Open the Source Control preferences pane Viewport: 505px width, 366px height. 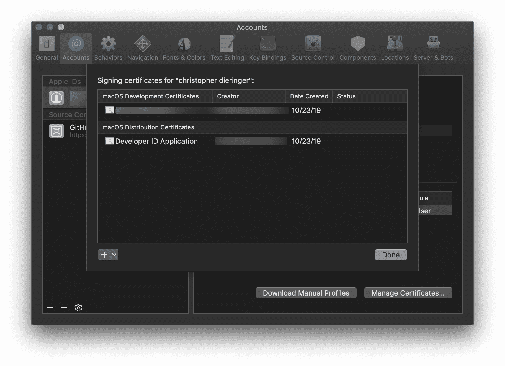tap(313, 48)
